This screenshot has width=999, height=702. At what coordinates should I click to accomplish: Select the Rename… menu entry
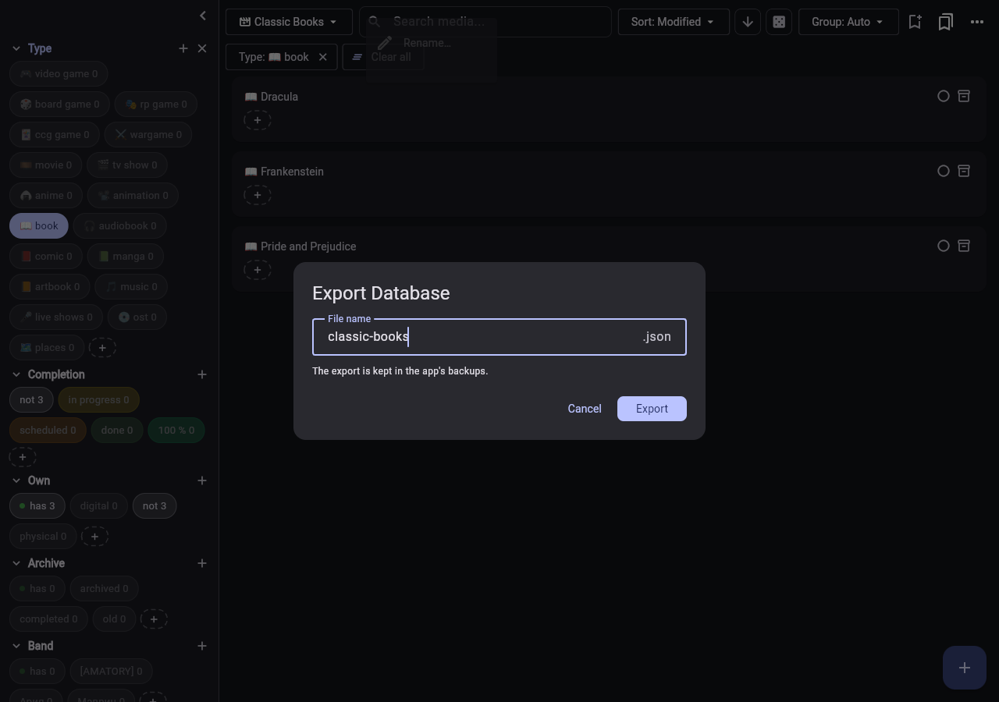[432, 43]
